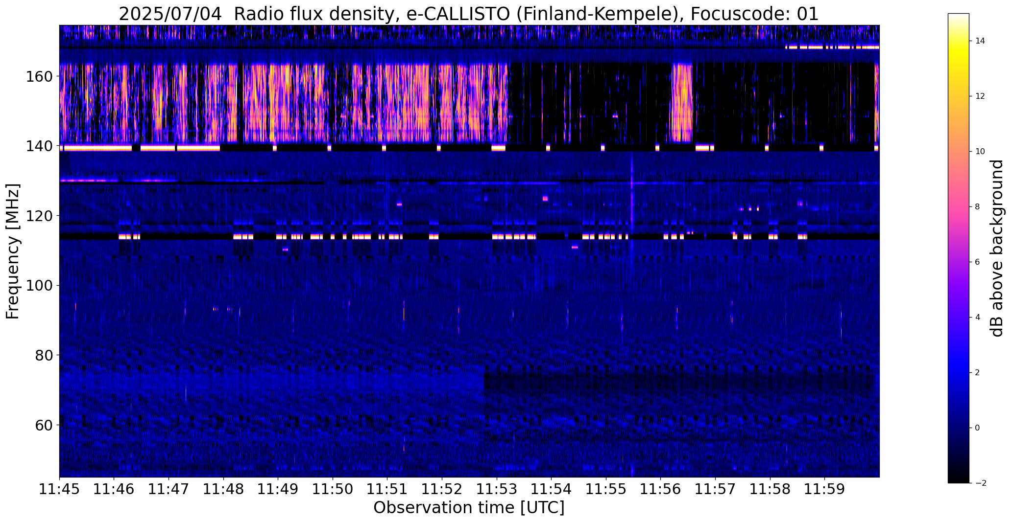Click the colorbar tick label 12
Viewport: 1012px width, 522px height.
(980, 96)
